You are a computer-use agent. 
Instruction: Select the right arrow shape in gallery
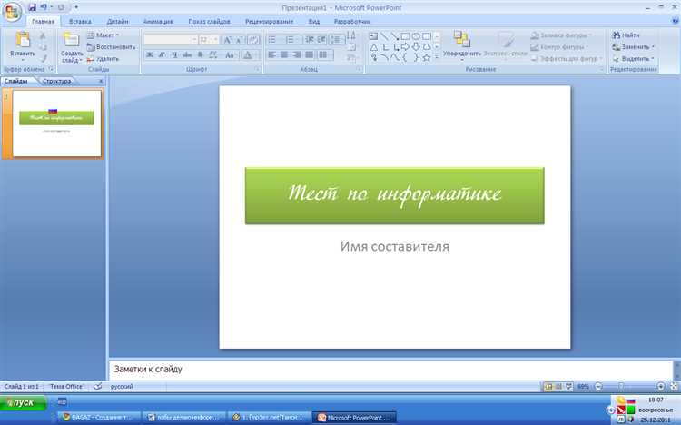click(405, 47)
